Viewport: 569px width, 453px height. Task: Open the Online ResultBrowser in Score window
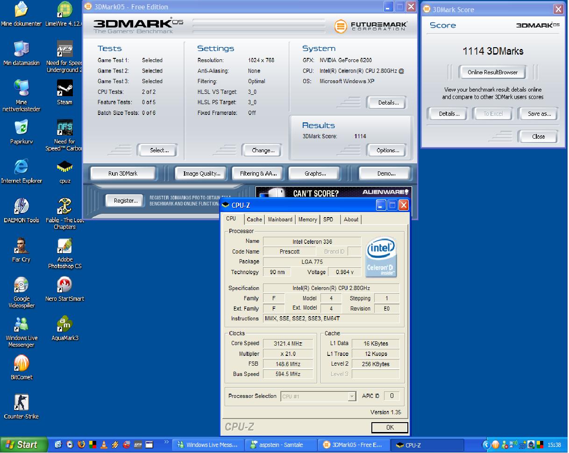pyautogui.click(x=492, y=72)
